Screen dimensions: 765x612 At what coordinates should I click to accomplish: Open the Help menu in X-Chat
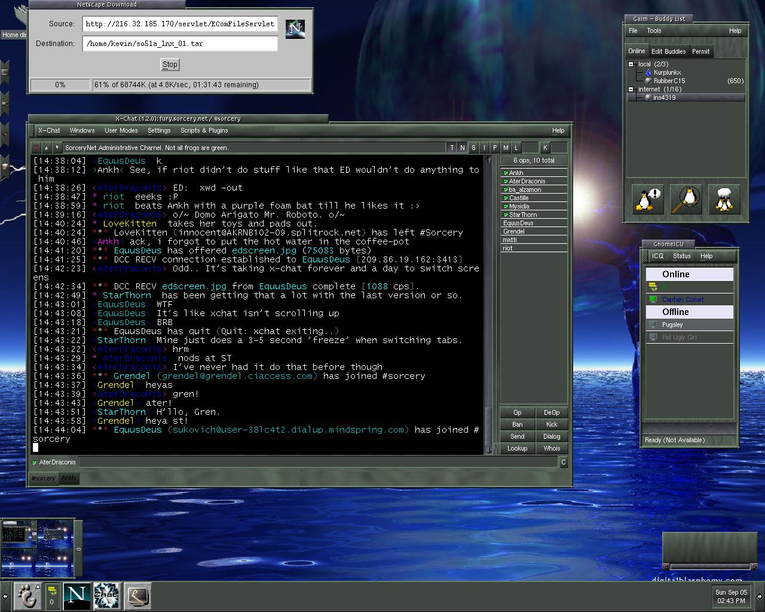coord(558,130)
